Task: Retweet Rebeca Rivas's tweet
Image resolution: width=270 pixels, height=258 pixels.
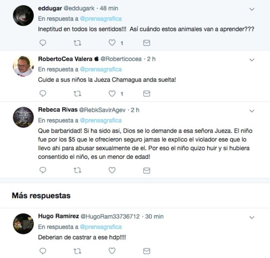Action: [x=77, y=171]
